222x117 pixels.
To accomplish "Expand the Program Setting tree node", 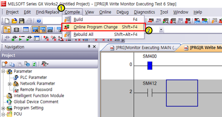I will click(x=3, y=108).
